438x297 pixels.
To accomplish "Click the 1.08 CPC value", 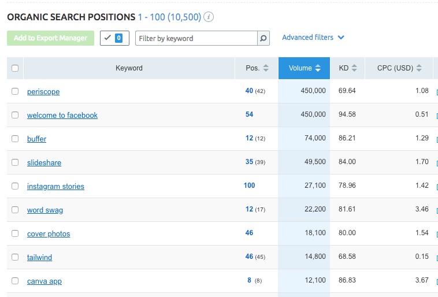I will (x=422, y=91).
